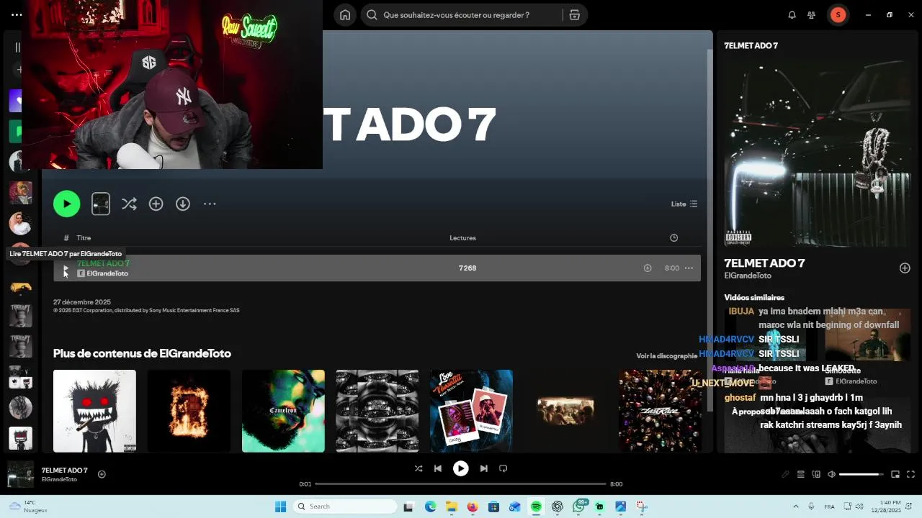Skip to the next track

coord(483,468)
